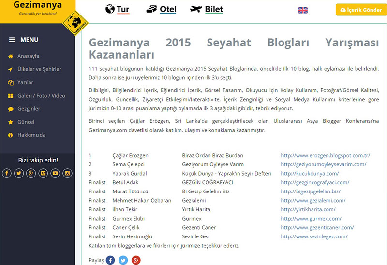Image resolution: width=387 pixels, height=265 pixels.
Task: Open the Otel tab in header
Action: pos(162,9)
